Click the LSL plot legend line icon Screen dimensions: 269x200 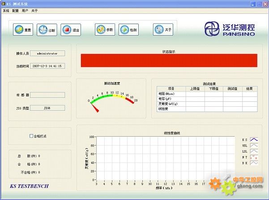[x=253, y=151]
